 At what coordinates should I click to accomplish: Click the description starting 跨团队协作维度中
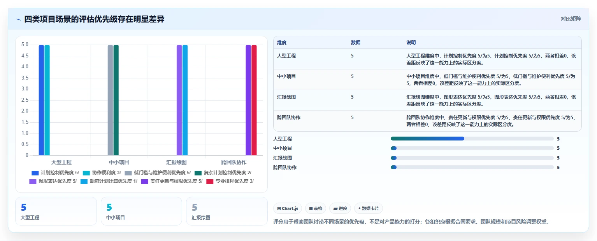pyautogui.click(x=491, y=121)
